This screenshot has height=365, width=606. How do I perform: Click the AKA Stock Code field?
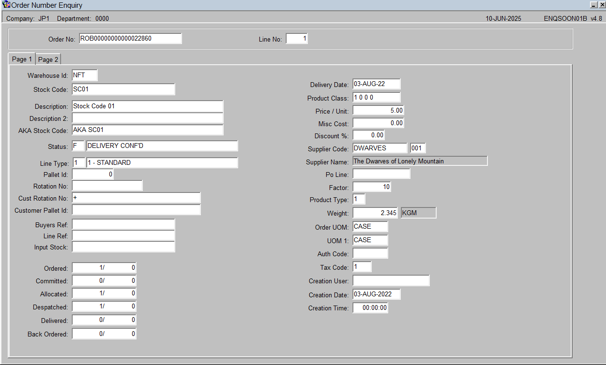pos(148,130)
